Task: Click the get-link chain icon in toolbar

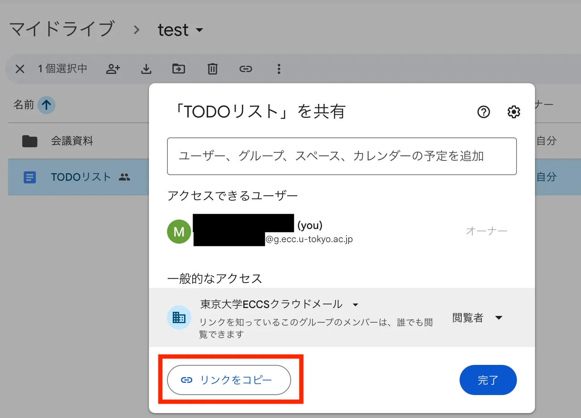Action: point(246,69)
